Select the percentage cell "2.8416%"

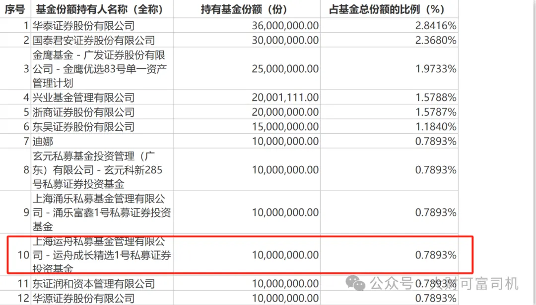click(x=436, y=26)
